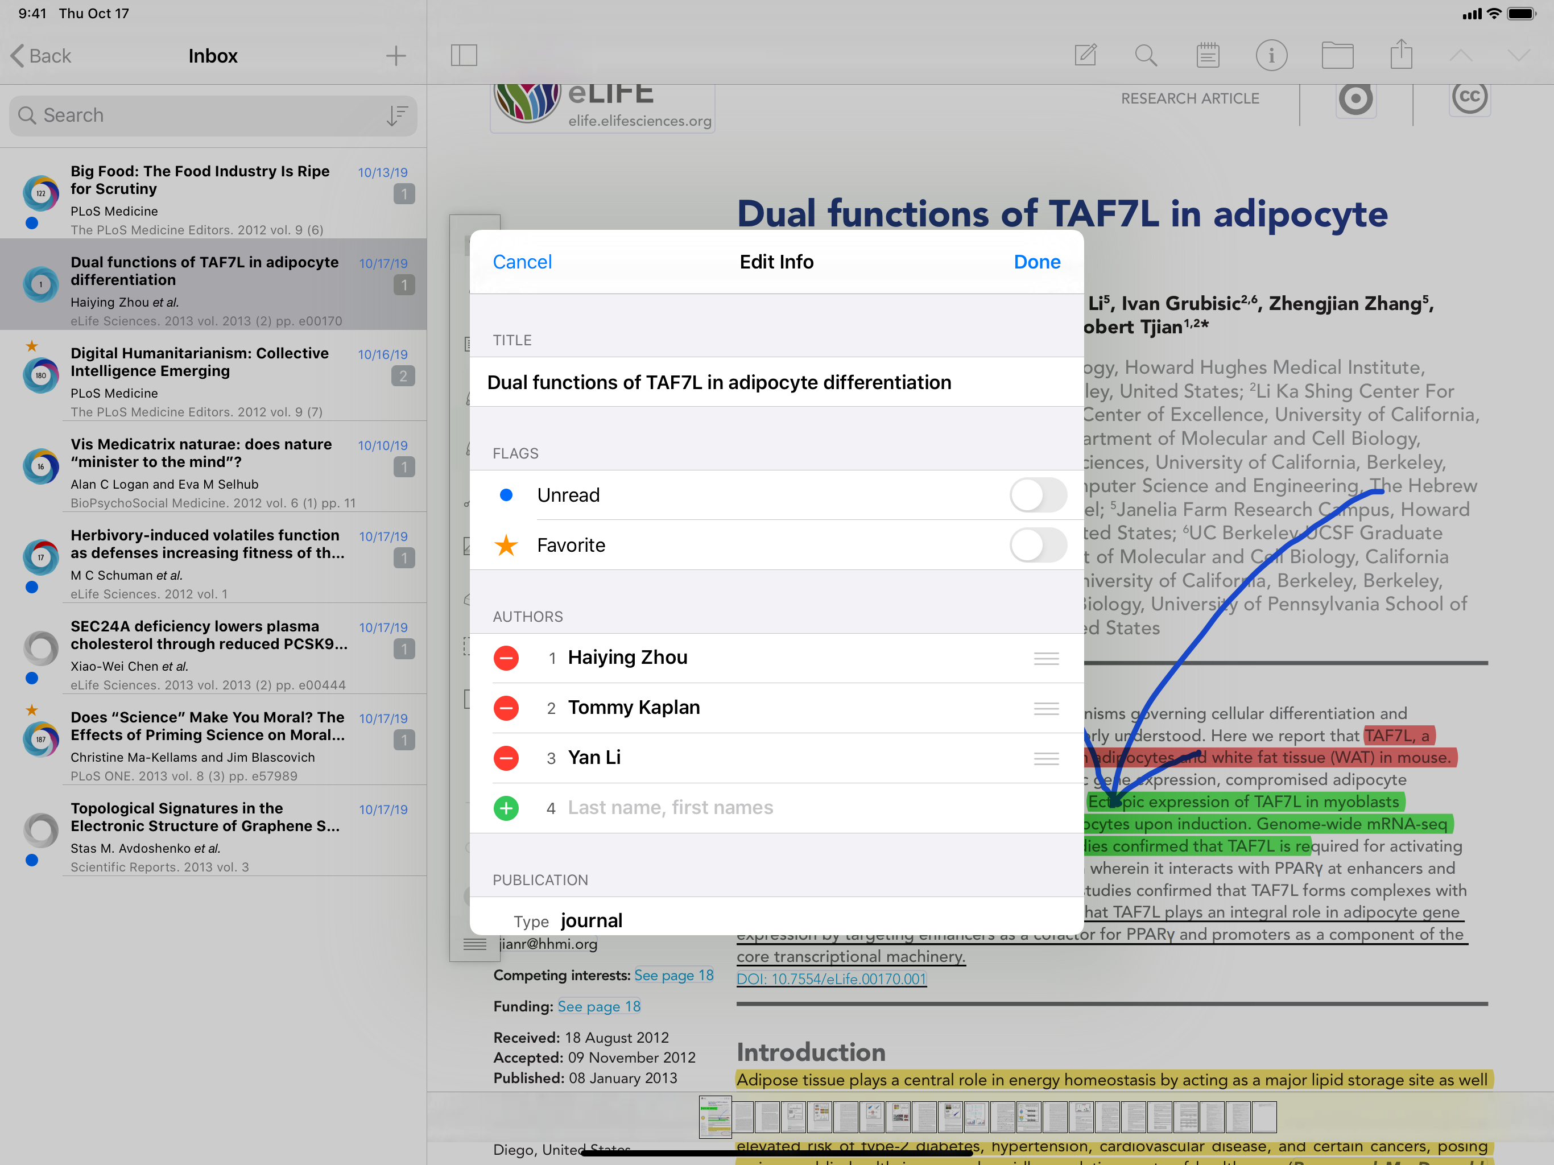Grab reorder handle for Tommy Kaplan

1046,708
